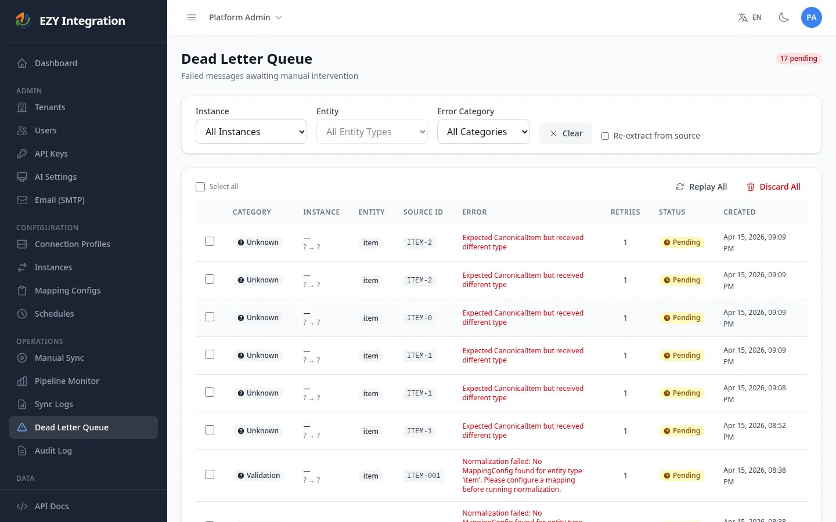This screenshot has width=836, height=522.
Task: Click the API Keys key icon
Action: (22, 154)
